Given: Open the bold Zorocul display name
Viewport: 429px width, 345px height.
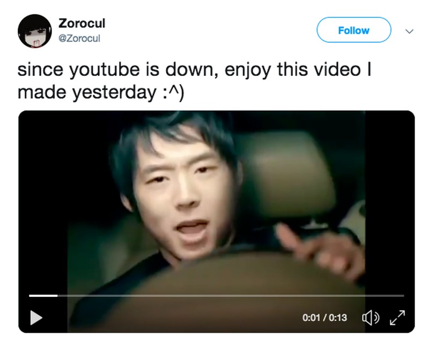Looking at the screenshot, I should [82, 23].
